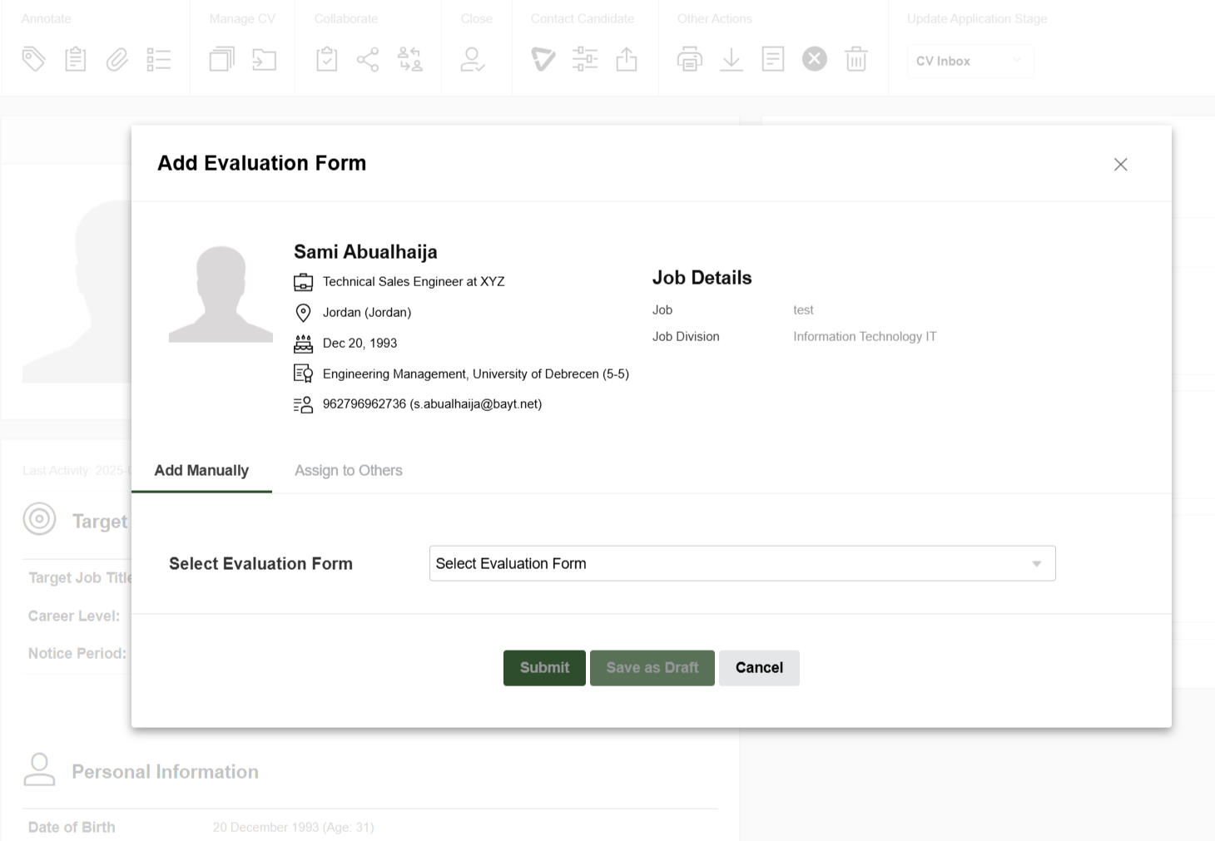The width and height of the screenshot is (1215, 841).
Task: Expand the CV Inbox stage dropdown
Action: pyautogui.click(x=970, y=61)
